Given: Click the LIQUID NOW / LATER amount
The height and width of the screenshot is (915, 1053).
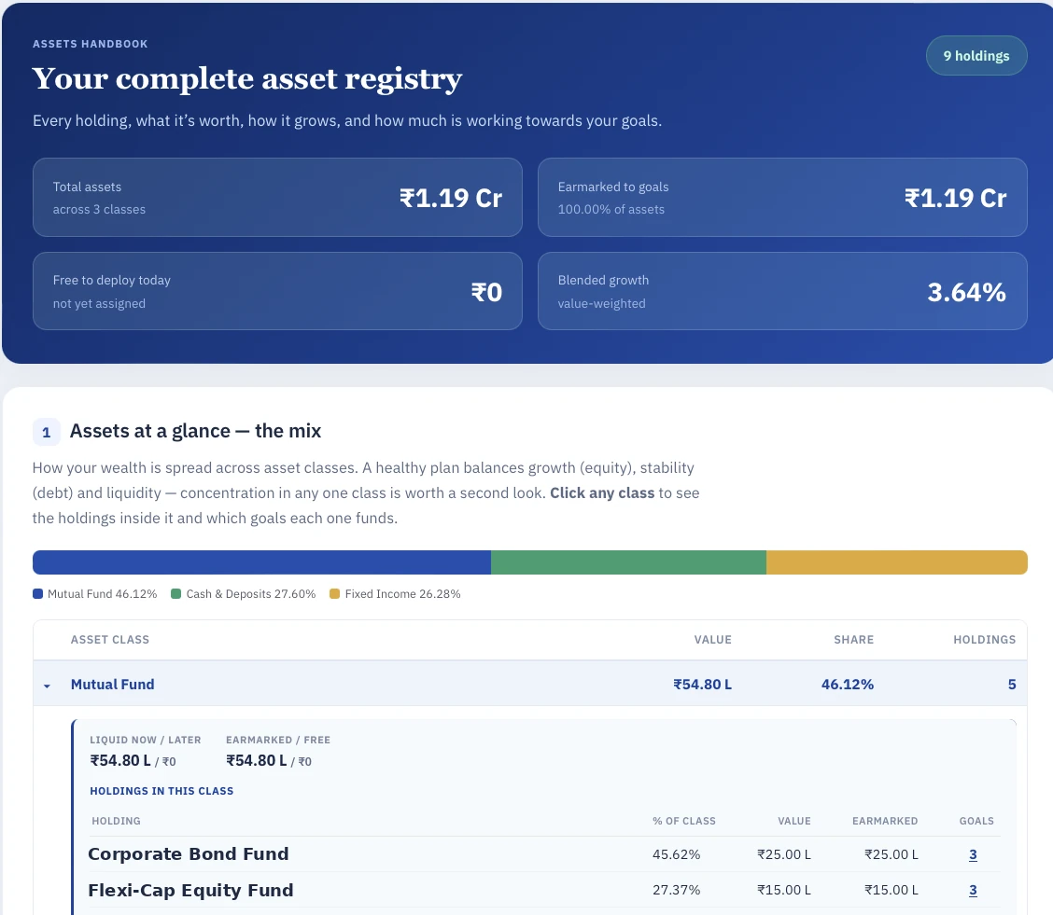Looking at the screenshot, I should [x=133, y=761].
